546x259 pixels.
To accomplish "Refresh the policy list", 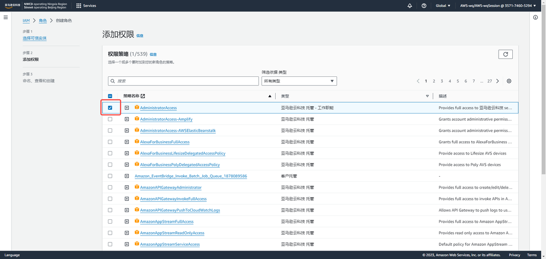I will coord(505,54).
